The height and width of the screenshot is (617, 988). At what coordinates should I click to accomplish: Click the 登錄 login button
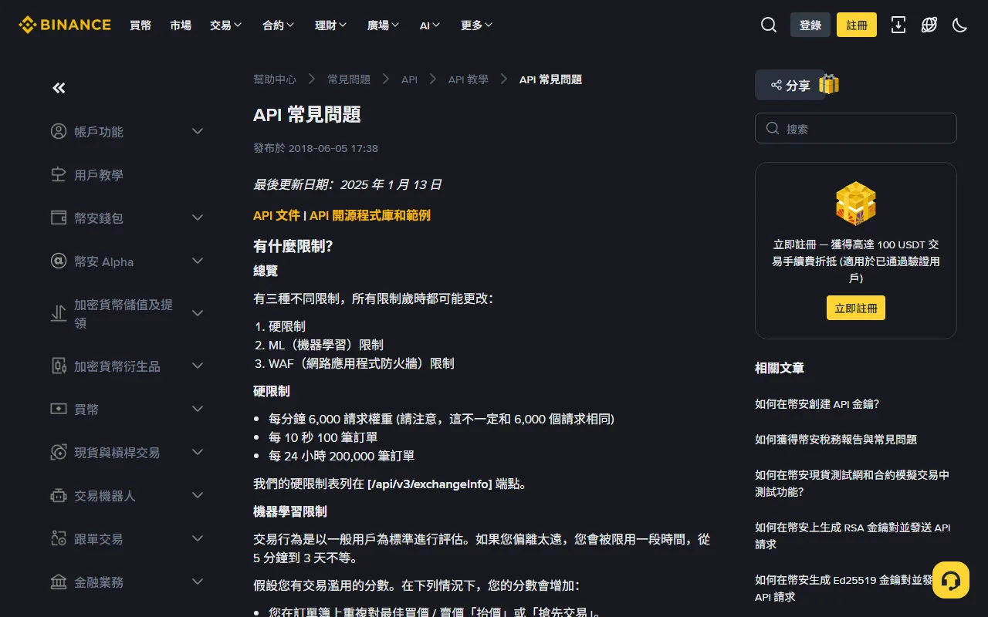pos(810,25)
